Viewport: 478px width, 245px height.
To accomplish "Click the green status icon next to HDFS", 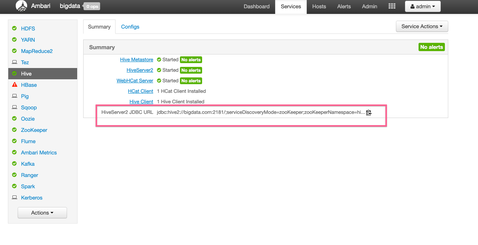I will coord(14,29).
